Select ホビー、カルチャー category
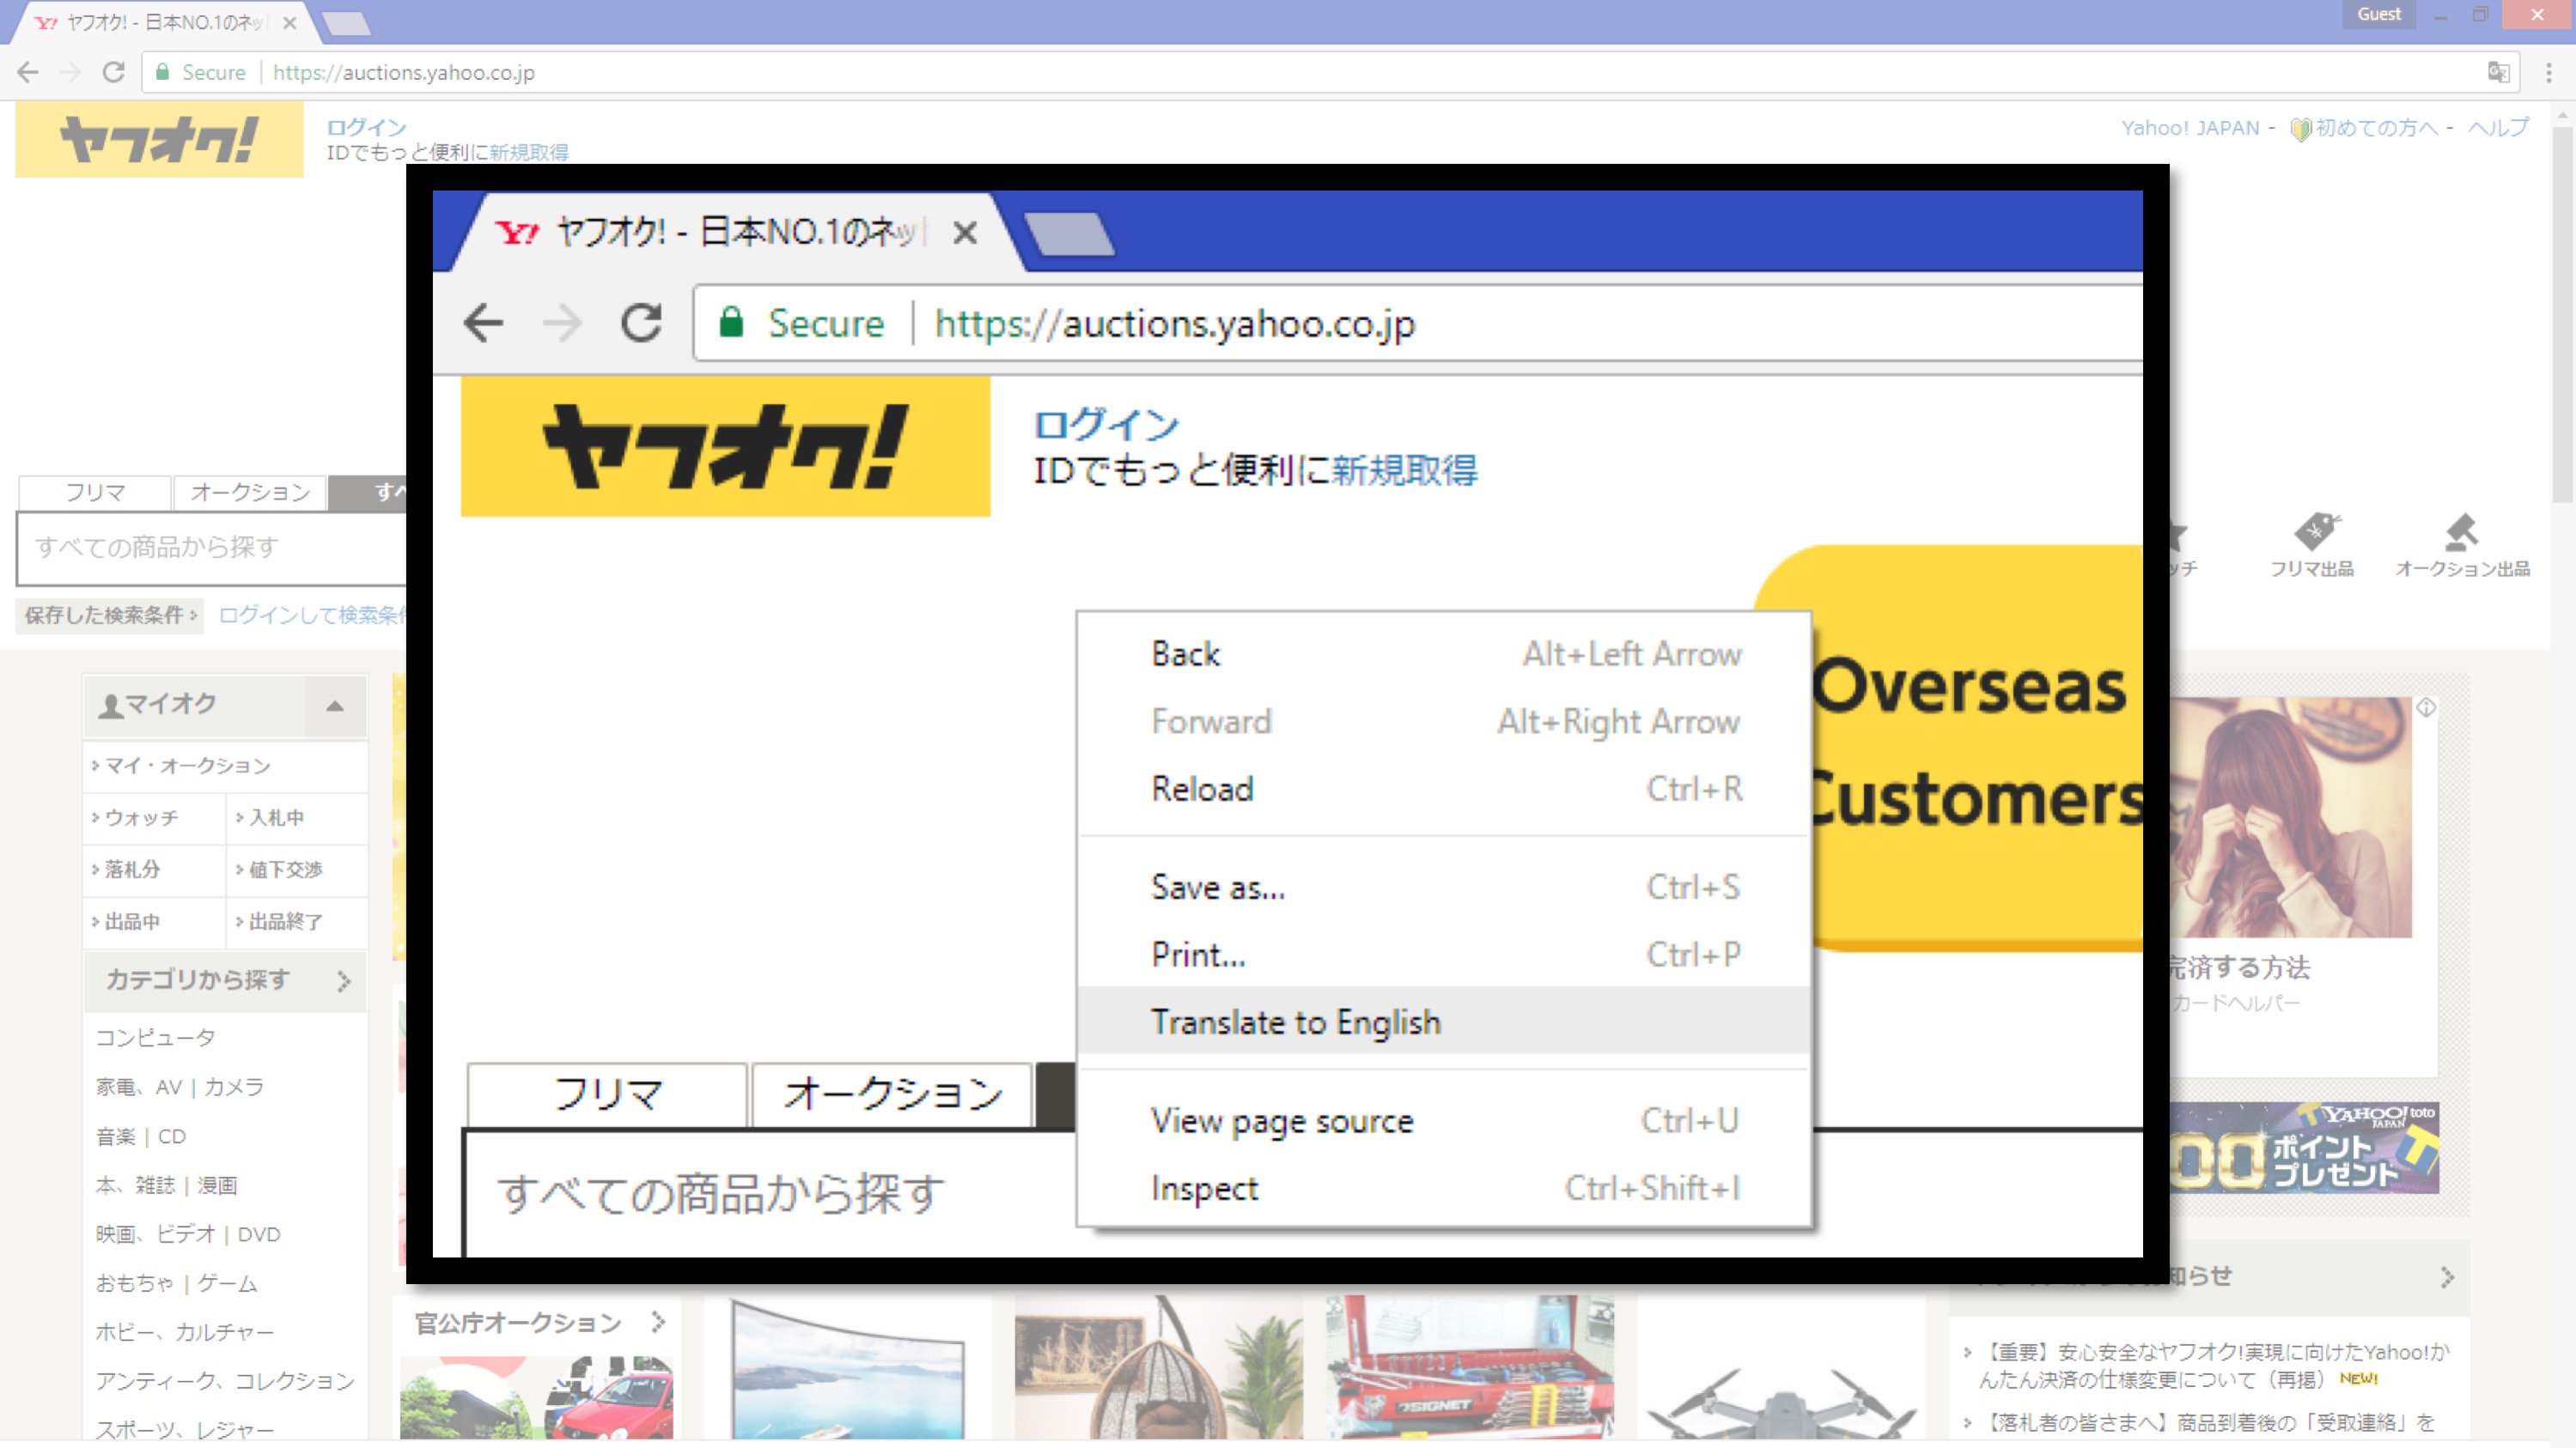2576x1448 pixels. click(184, 1332)
